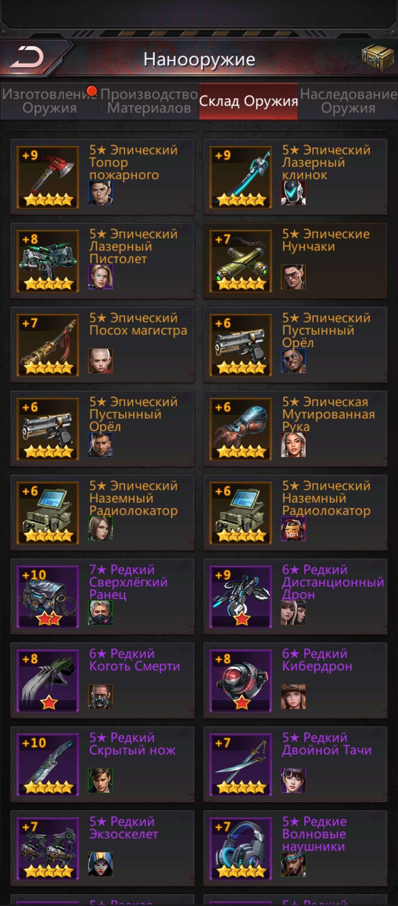Image resolution: width=398 pixels, height=906 pixels.
Task: Tap robot portrait beside right Наземный Радиолокатор
Action: coord(293,529)
